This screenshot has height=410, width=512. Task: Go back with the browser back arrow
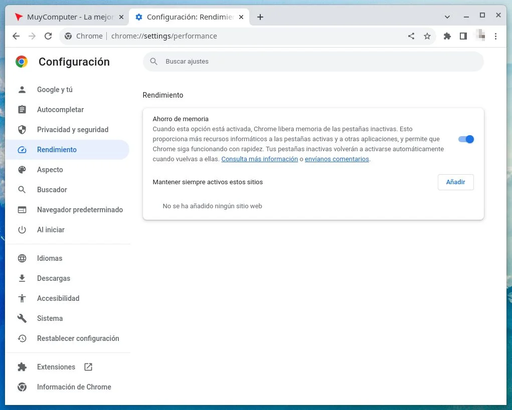(16, 36)
